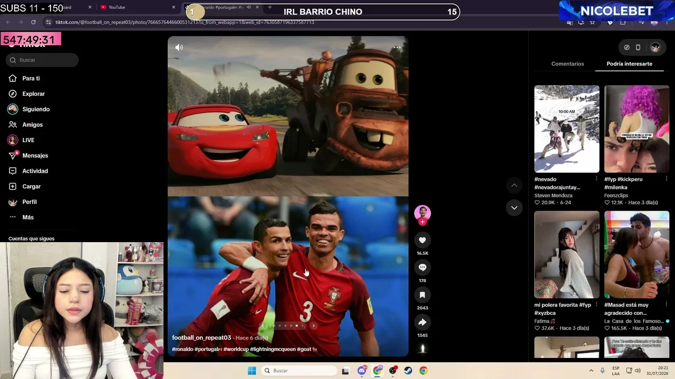Bookmark this page with the star icon
Screen dimensions: 675x379
(592, 22)
